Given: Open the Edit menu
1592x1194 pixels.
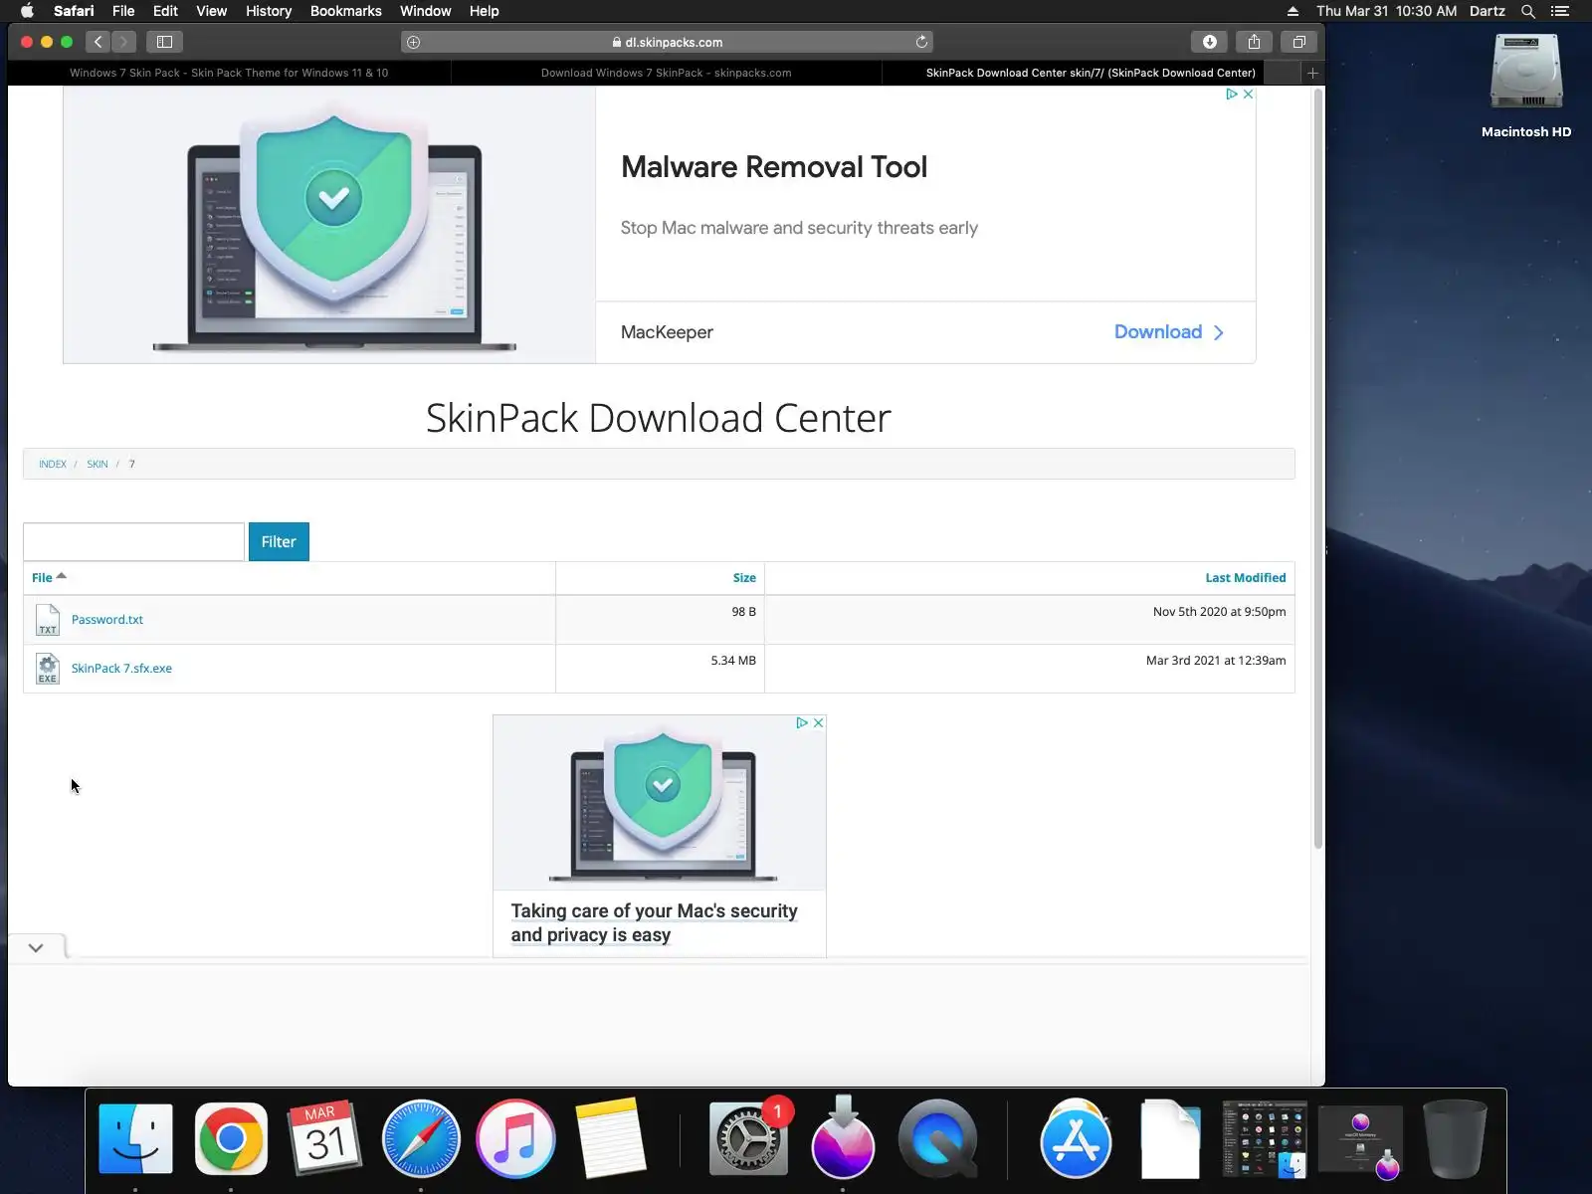Looking at the screenshot, I should (165, 11).
